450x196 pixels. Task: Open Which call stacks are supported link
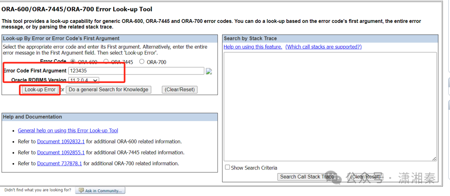(323, 47)
